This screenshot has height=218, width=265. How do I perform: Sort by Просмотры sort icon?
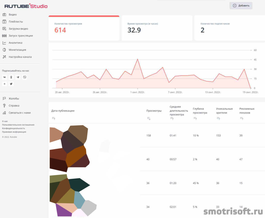(149, 118)
